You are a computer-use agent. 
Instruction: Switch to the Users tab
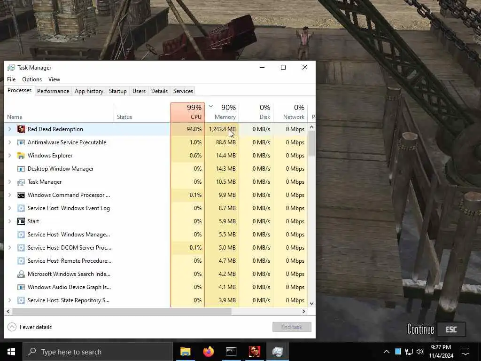tap(139, 91)
